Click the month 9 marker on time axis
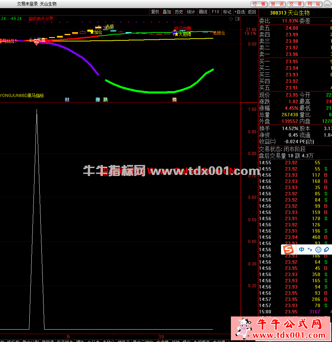 pyautogui.click(x=68, y=336)
